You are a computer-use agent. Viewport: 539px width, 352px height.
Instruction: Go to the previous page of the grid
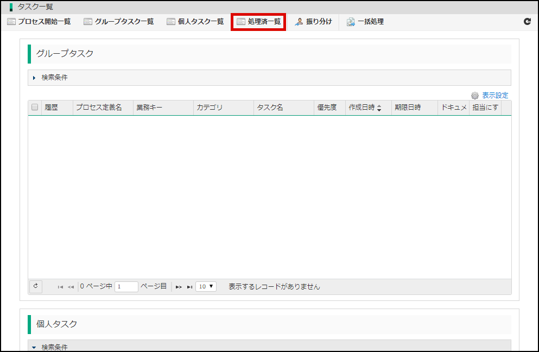(71, 287)
